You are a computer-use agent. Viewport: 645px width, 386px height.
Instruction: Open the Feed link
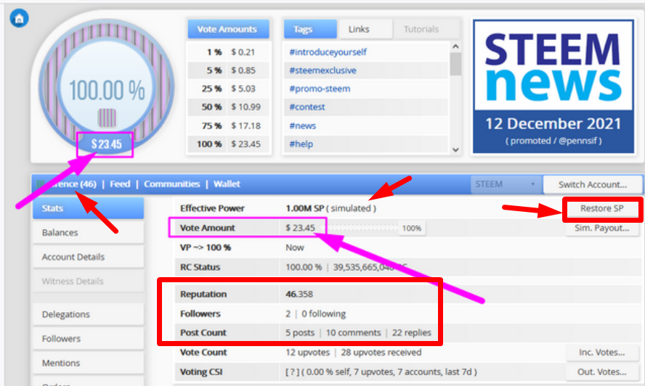click(x=120, y=184)
